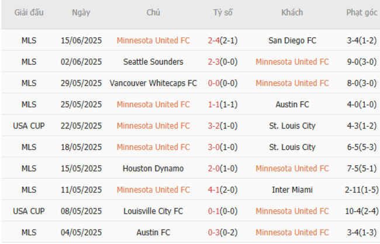Open Minnesota United FC in the 02/06/2025 row
380x244 pixels.
click(x=292, y=62)
